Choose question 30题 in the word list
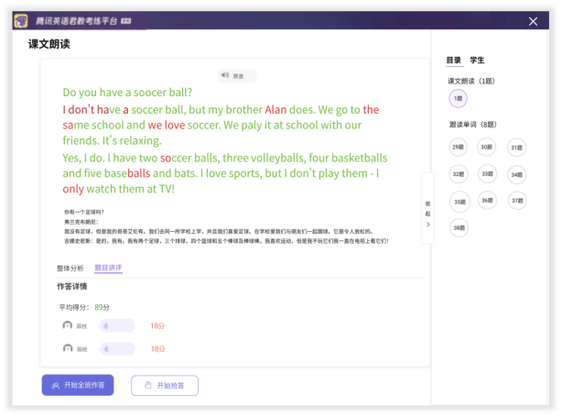562x417 pixels. click(x=487, y=147)
